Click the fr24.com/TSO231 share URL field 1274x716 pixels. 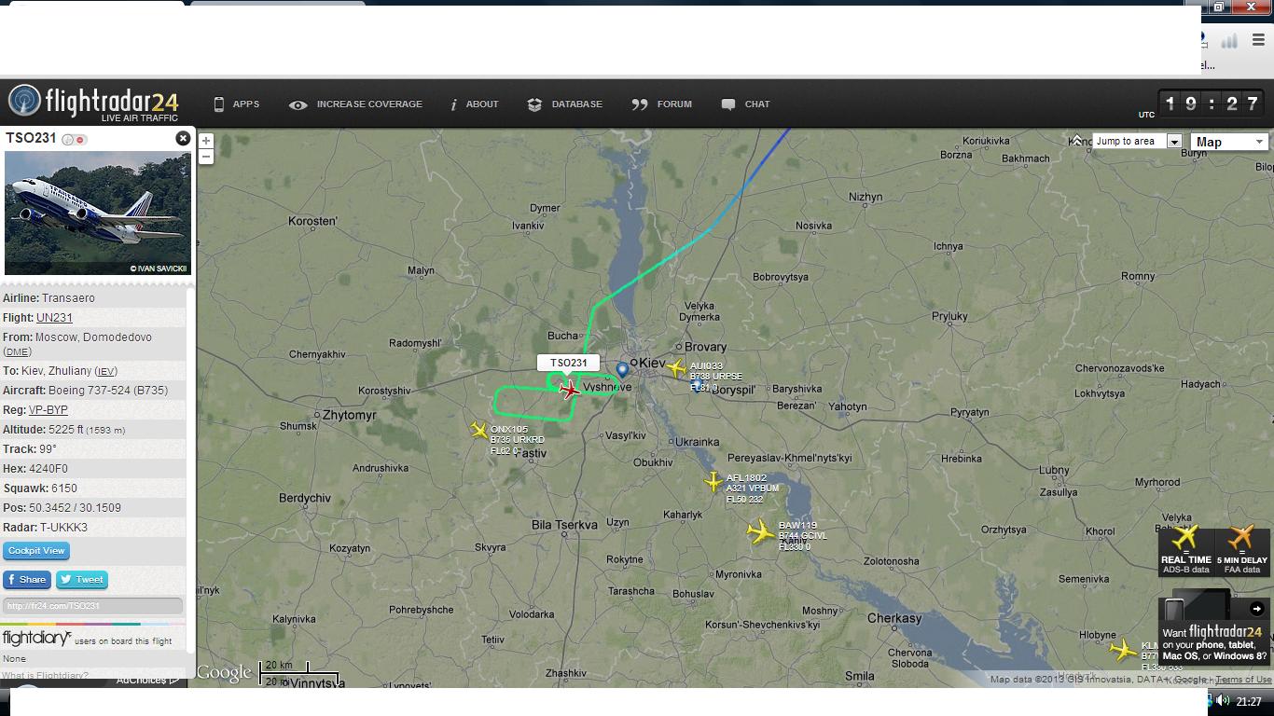[x=92, y=606]
